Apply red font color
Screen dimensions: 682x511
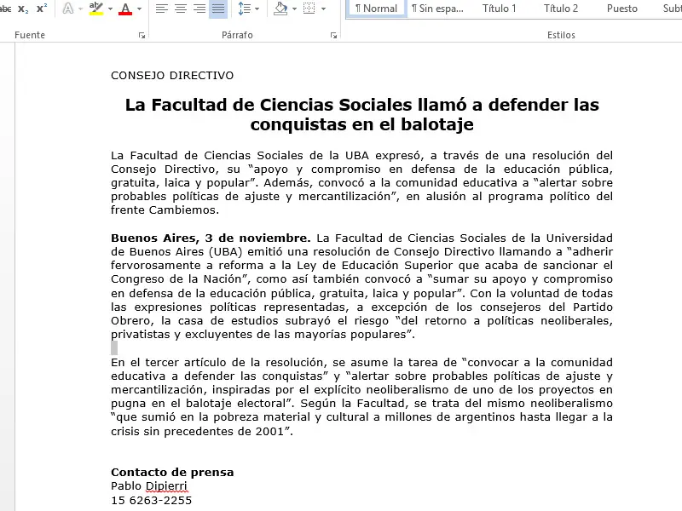(125, 9)
